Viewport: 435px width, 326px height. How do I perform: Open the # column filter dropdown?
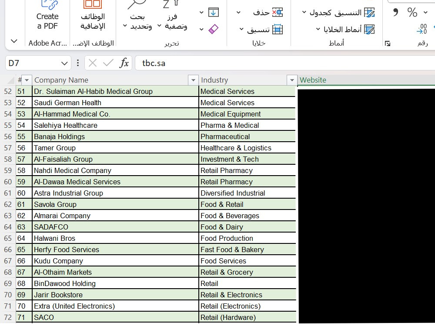27,80
